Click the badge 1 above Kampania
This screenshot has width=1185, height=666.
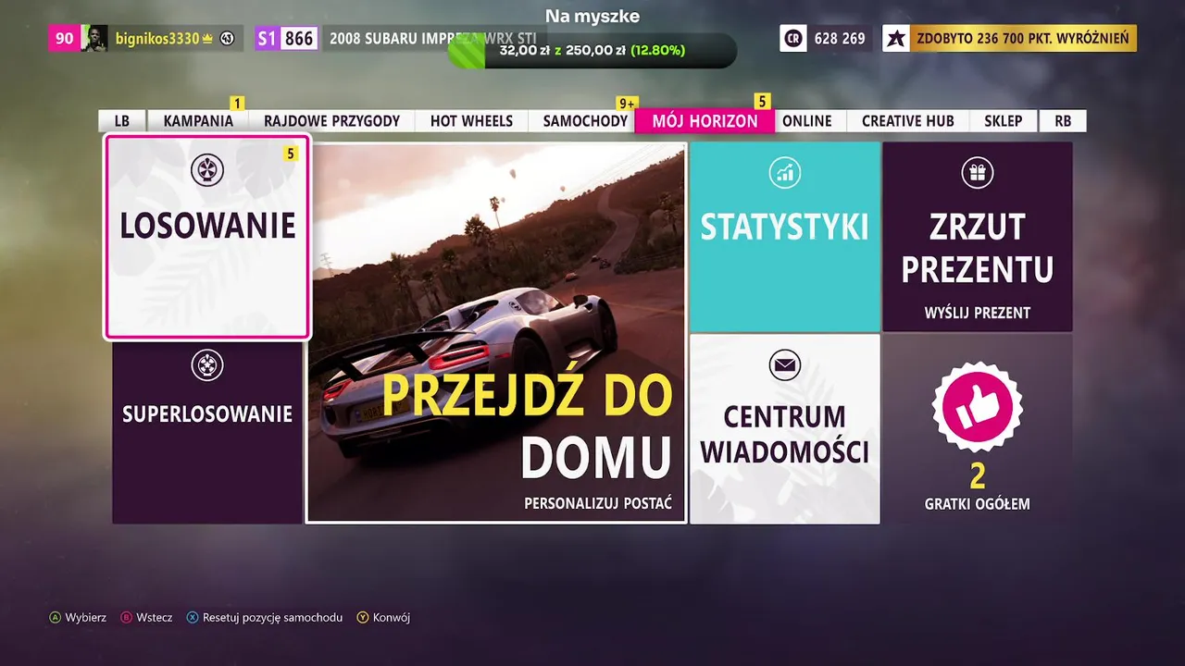238,104
